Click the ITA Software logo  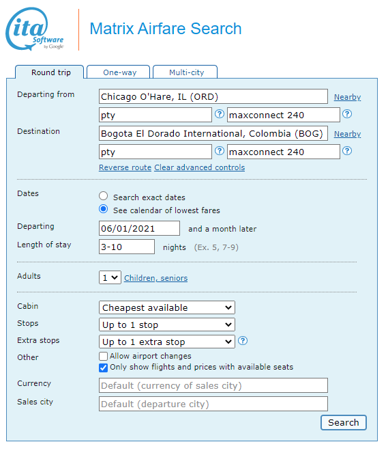[35, 29]
